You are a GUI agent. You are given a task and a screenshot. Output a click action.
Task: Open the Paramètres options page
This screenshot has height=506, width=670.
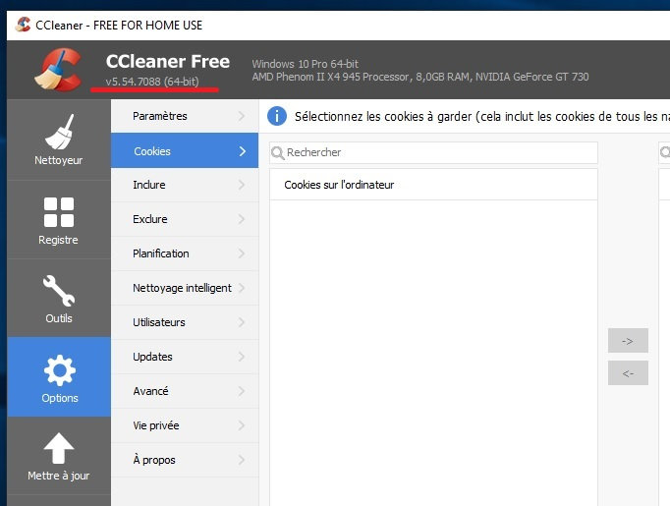[x=185, y=116]
